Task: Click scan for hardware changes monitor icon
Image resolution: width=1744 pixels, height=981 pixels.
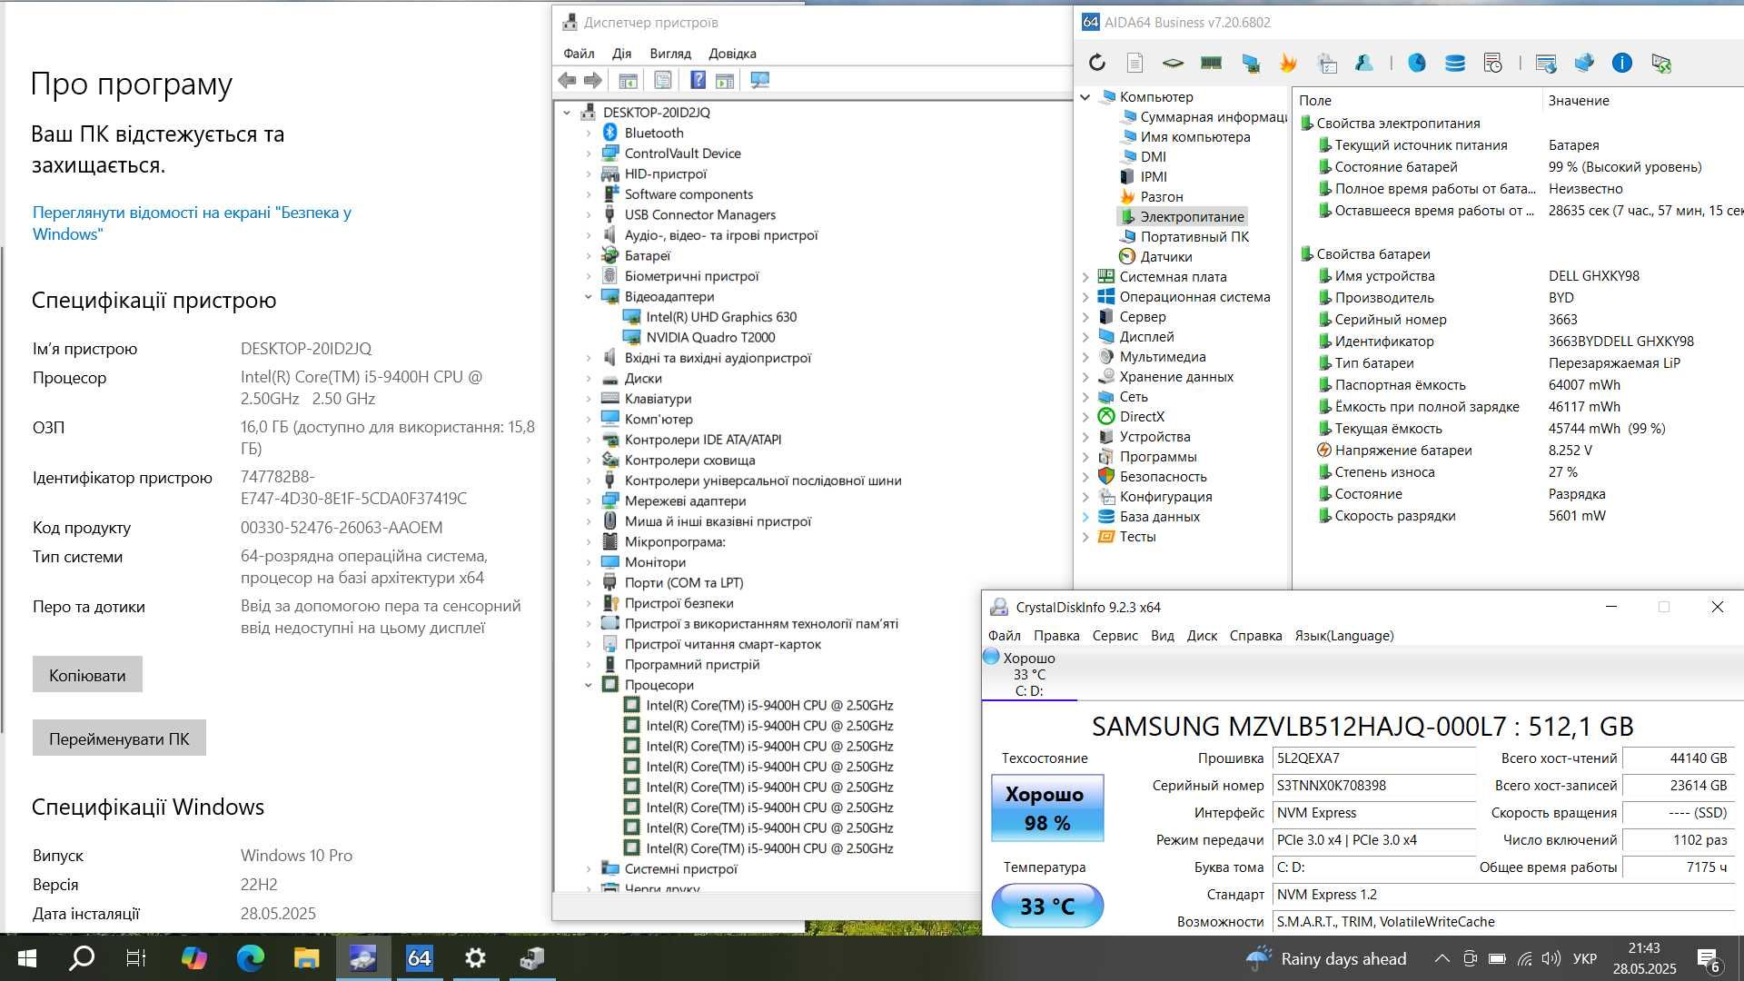Action: click(x=760, y=80)
